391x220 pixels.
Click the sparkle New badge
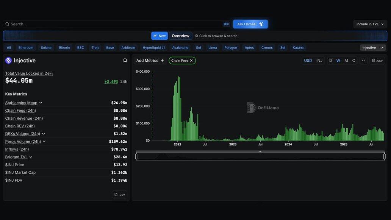click(160, 36)
